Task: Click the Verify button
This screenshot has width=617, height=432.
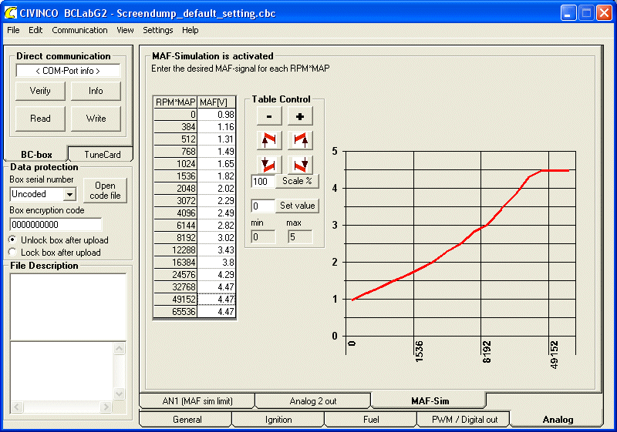Action: pyautogui.click(x=40, y=91)
